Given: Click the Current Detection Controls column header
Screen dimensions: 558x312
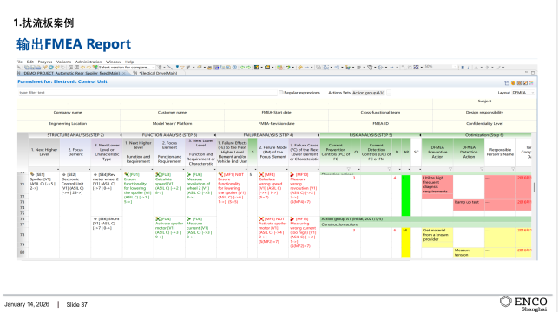Looking at the screenshot, I should point(376,152).
